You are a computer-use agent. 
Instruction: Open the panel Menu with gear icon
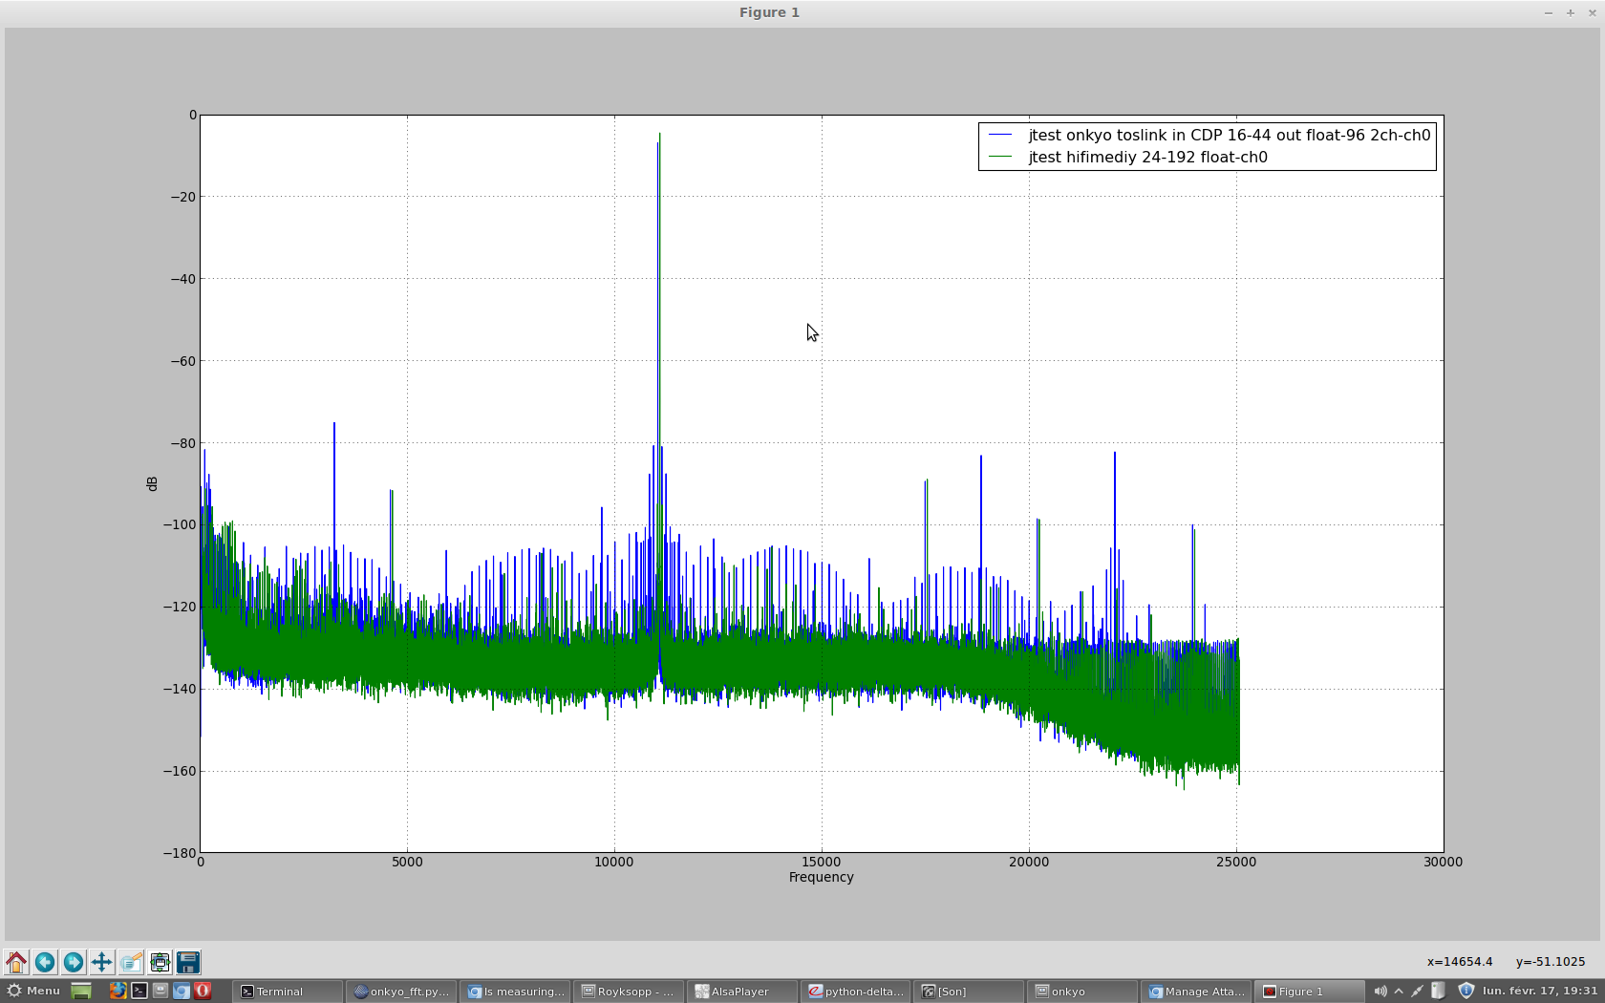(x=33, y=992)
